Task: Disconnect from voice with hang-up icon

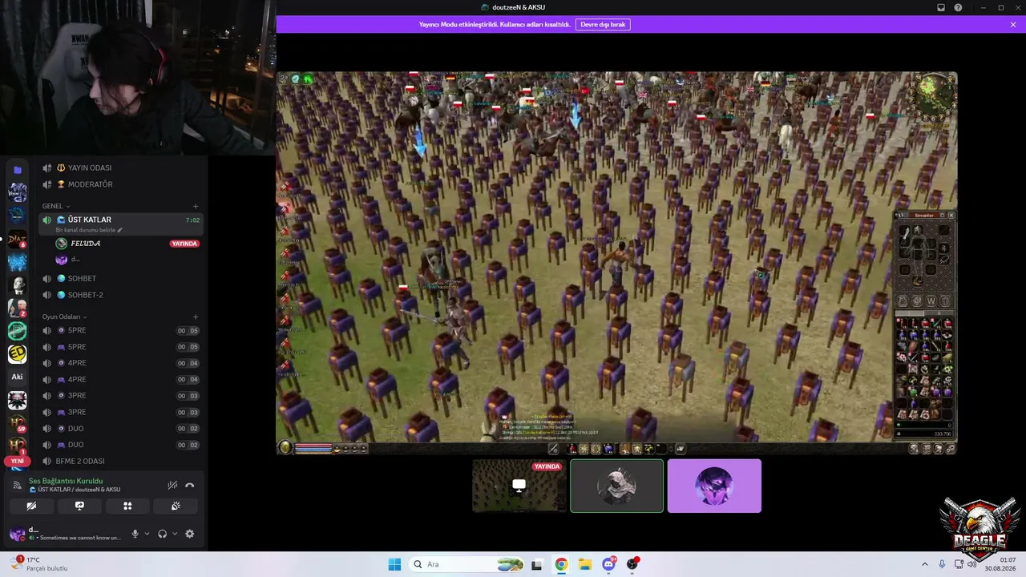Action: click(x=190, y=485)
